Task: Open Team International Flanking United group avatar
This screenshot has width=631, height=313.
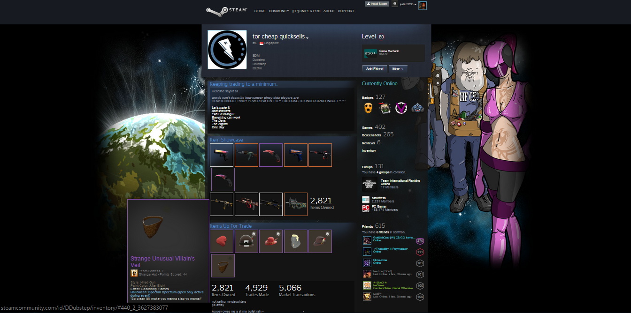Action: 369,184
